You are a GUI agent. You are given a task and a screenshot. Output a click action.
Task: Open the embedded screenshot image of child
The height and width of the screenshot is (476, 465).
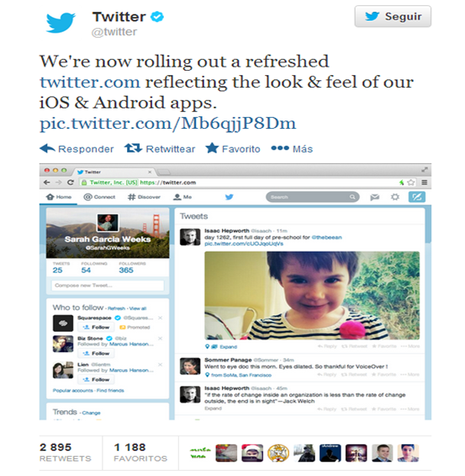pyautogui.click(x=312, y=296)
